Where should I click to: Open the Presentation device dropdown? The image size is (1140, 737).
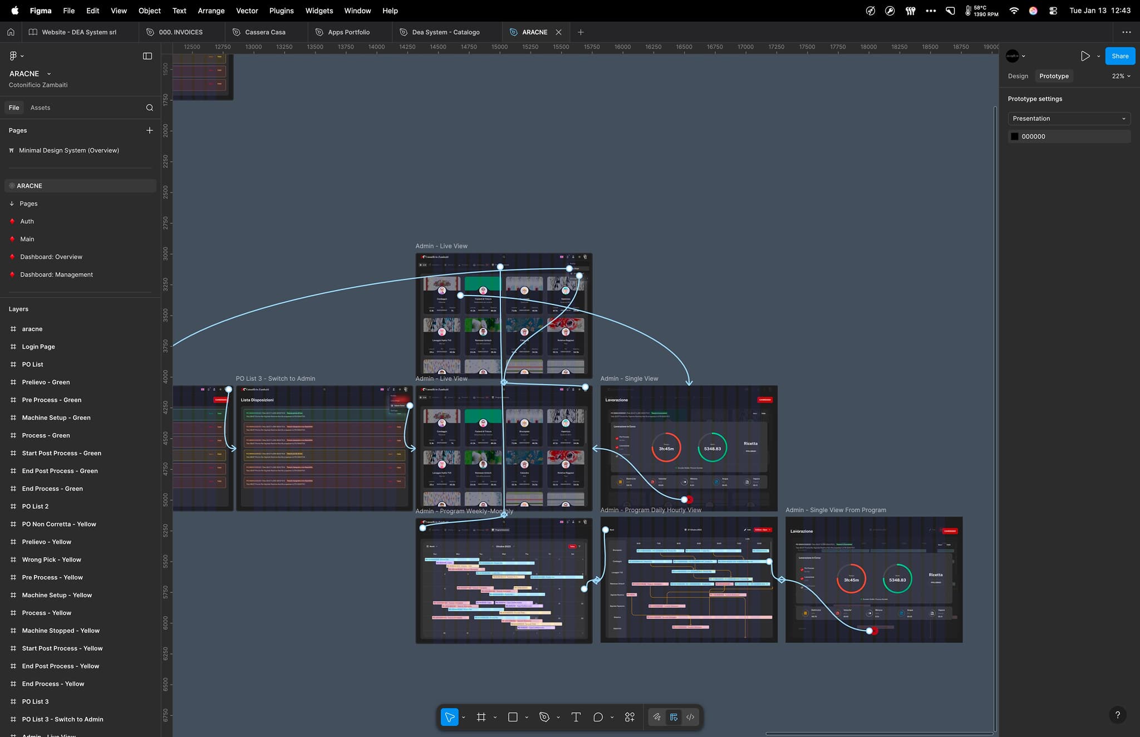click(1069, 119)
